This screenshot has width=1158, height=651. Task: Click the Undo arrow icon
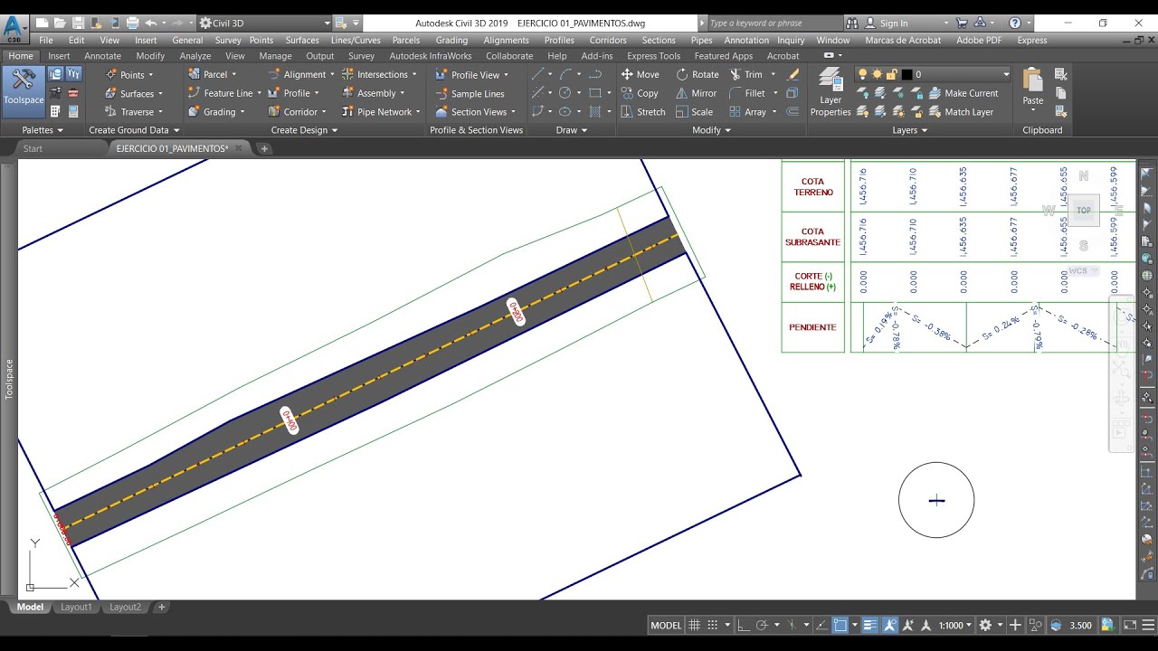[x=150, y=23]
